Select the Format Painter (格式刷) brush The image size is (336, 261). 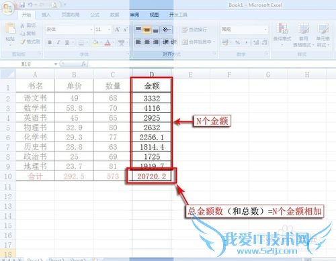coord(23,42)
